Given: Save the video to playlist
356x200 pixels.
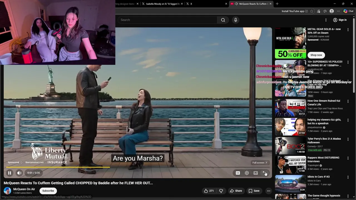Looking at the screenshot, I should [x=254, y=191].
